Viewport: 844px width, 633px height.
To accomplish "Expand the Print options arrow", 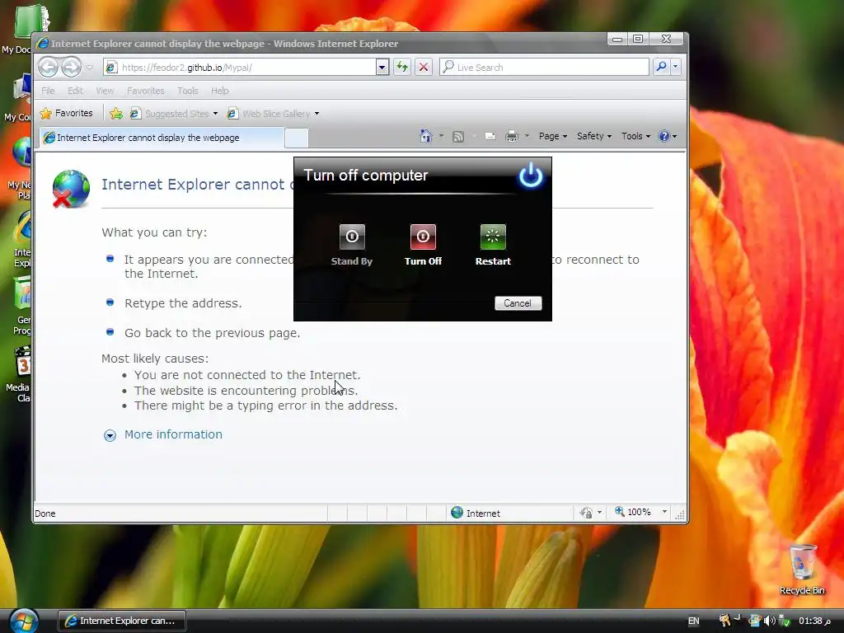I will point(527,136).
